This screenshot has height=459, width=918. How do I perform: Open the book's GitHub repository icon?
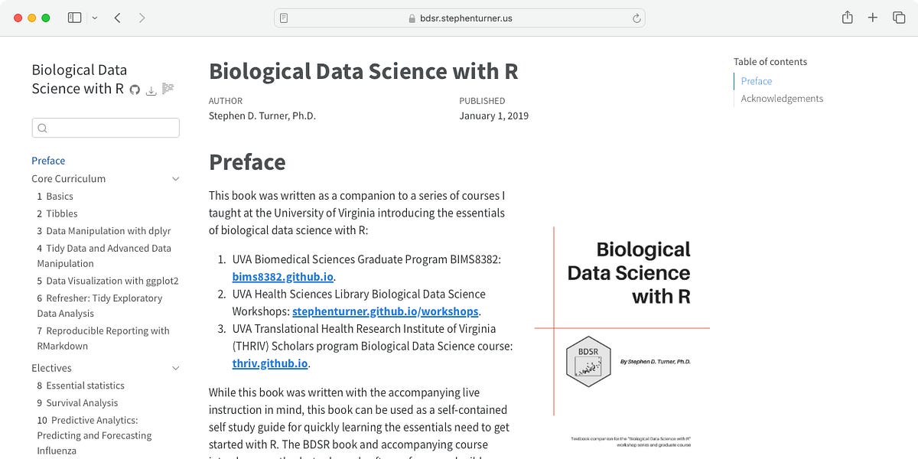(x=135, y=90)
